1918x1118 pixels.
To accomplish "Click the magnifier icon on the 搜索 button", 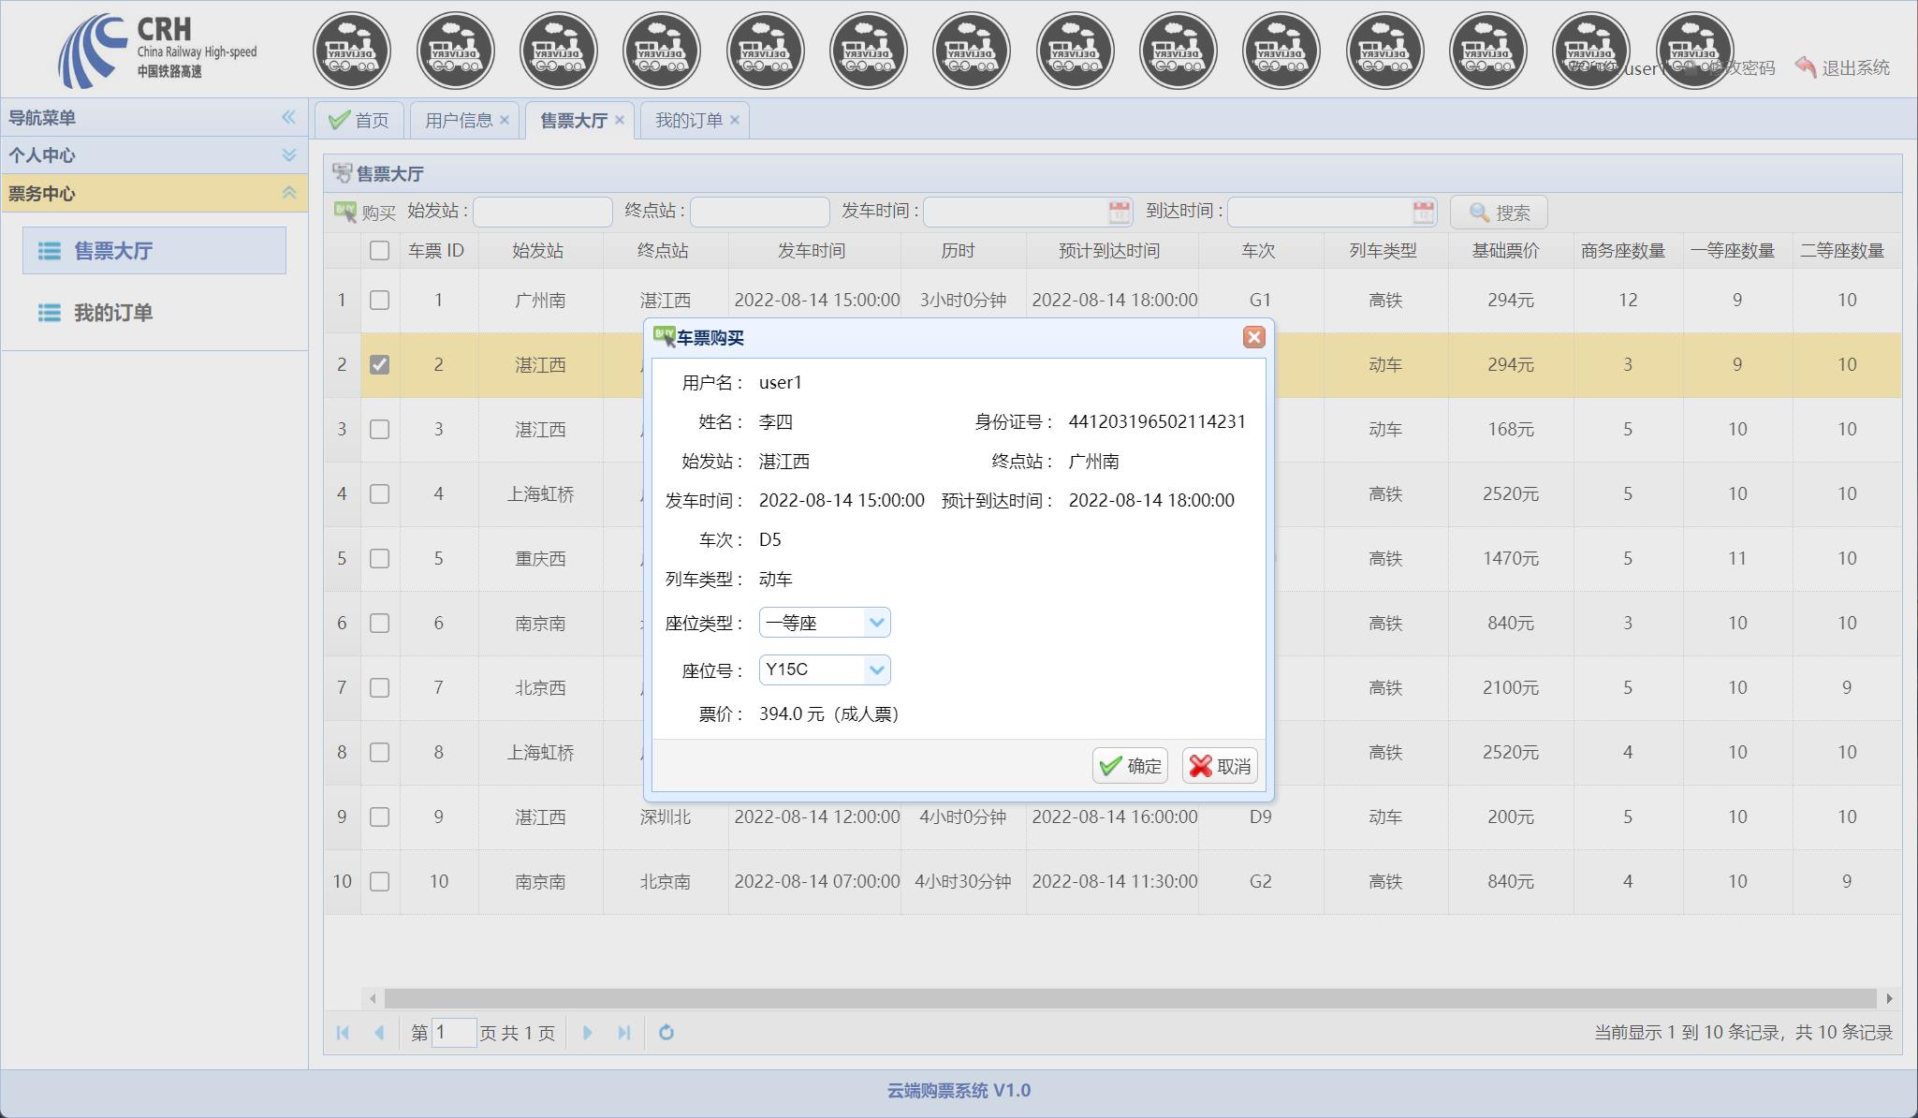I will tap(1477, 212).
